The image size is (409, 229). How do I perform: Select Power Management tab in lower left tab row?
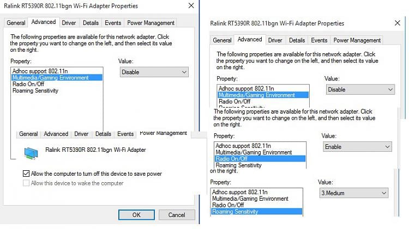click(163, 133)
